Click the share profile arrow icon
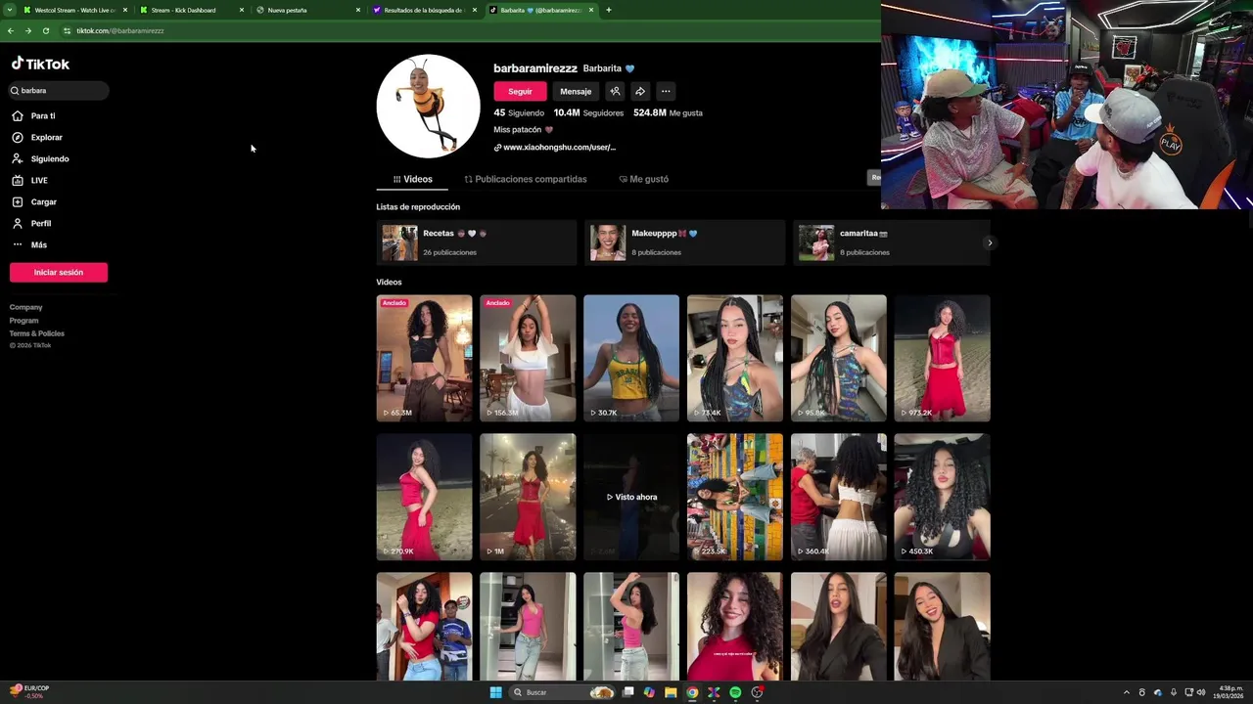Viewport: 1253px width, 704px height. pyautogui.click(x=640, y=92)
